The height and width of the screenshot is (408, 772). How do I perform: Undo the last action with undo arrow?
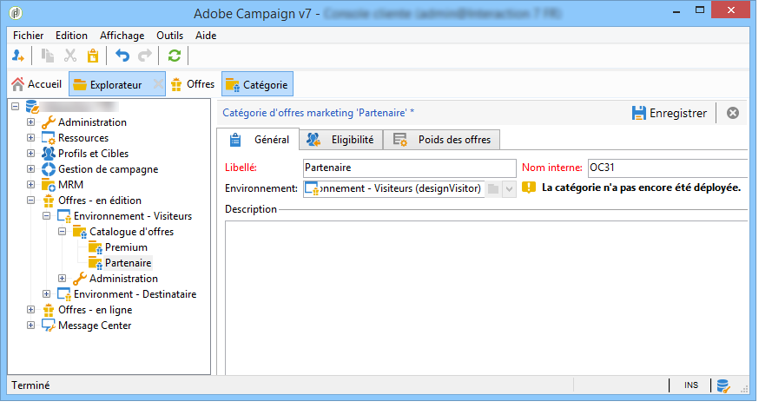pos(122,56)
